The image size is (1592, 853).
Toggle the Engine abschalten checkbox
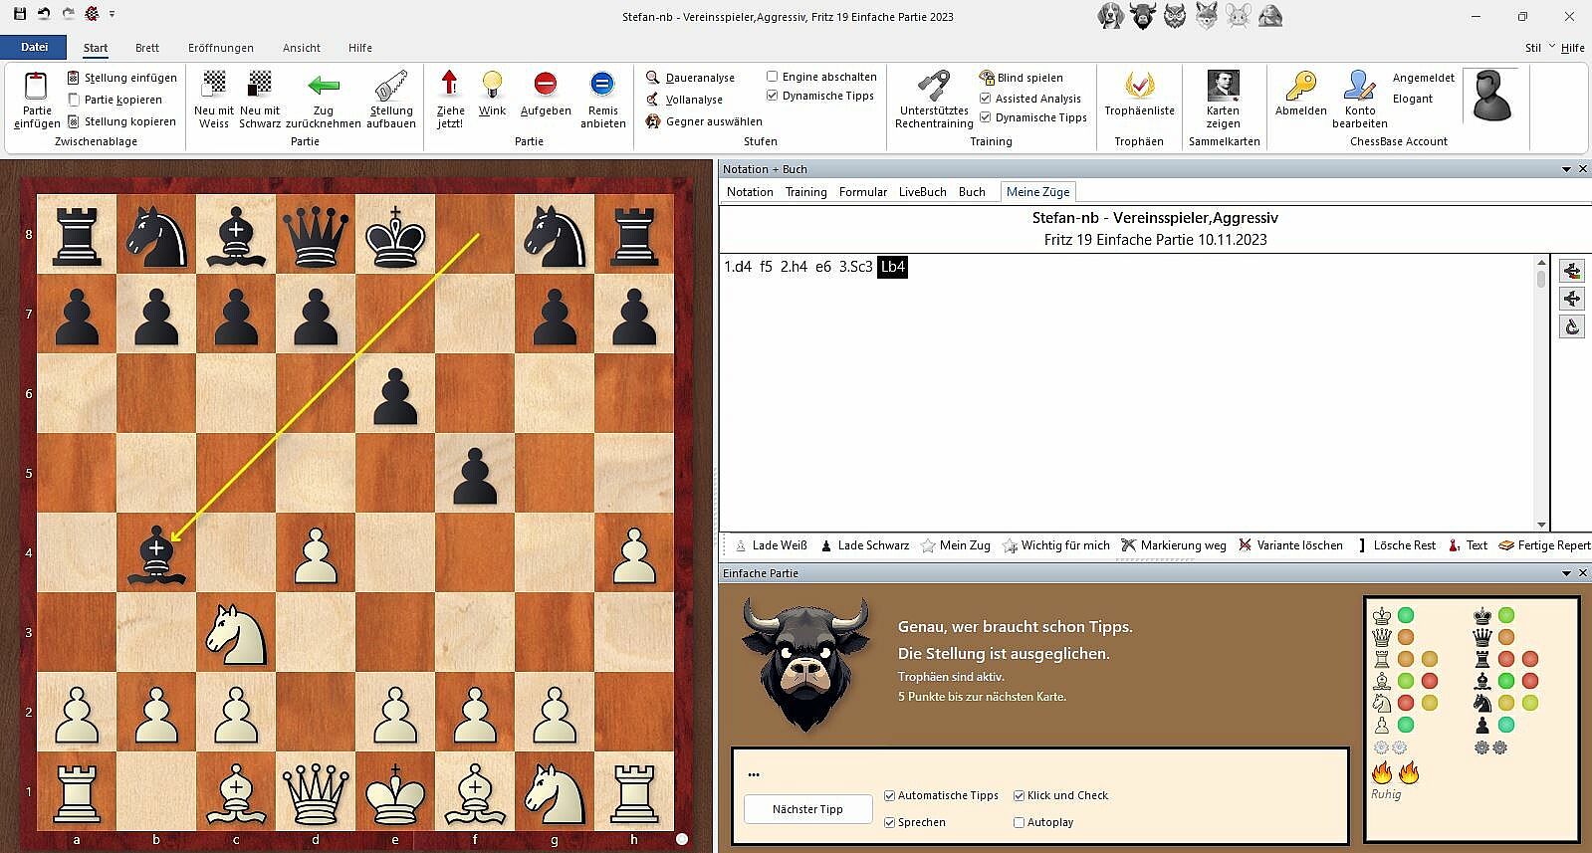point(773,77)
